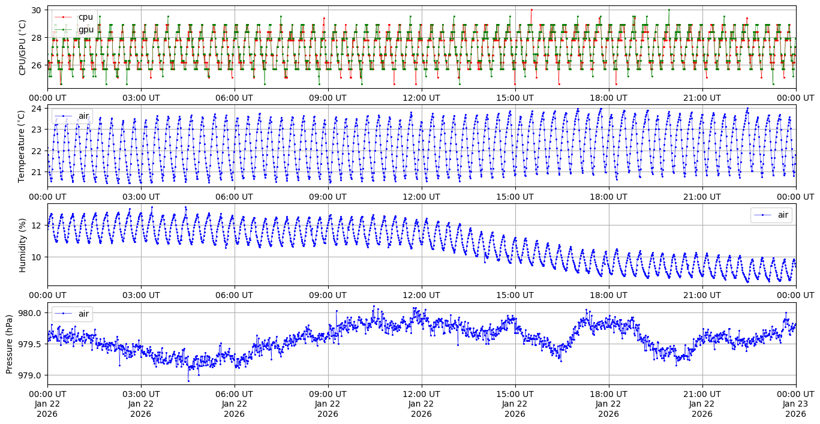
Task: Click the "30" tick on the CPU/GPU axis
Action: click(x=36, y=10)
